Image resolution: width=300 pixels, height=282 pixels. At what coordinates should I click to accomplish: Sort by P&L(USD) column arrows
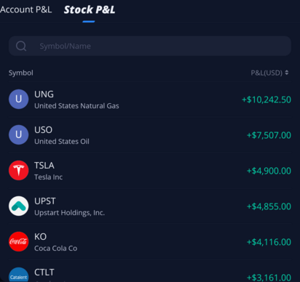[287, 73]
